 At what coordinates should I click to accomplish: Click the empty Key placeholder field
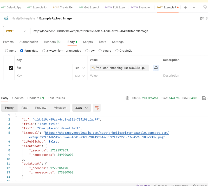coord(43,76)
